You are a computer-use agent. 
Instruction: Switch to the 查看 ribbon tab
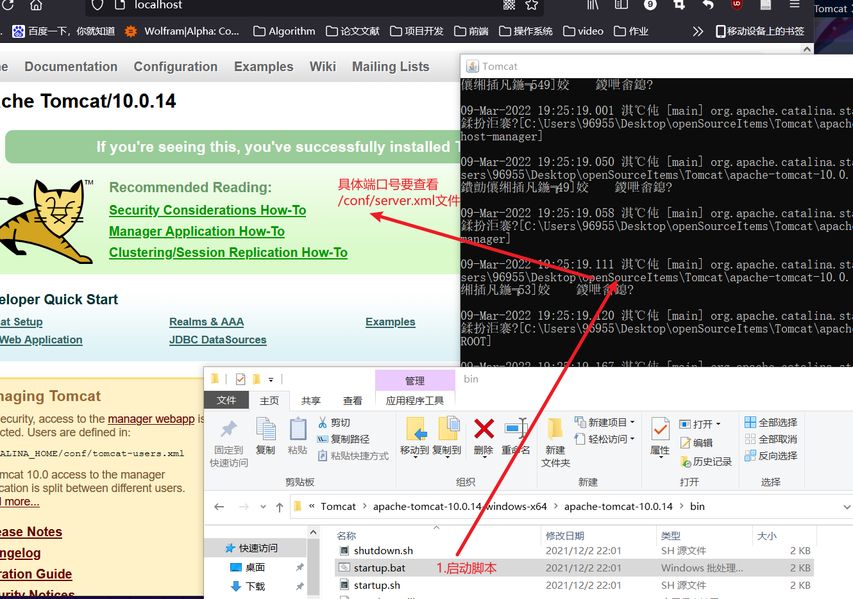[x=353, y=400]
